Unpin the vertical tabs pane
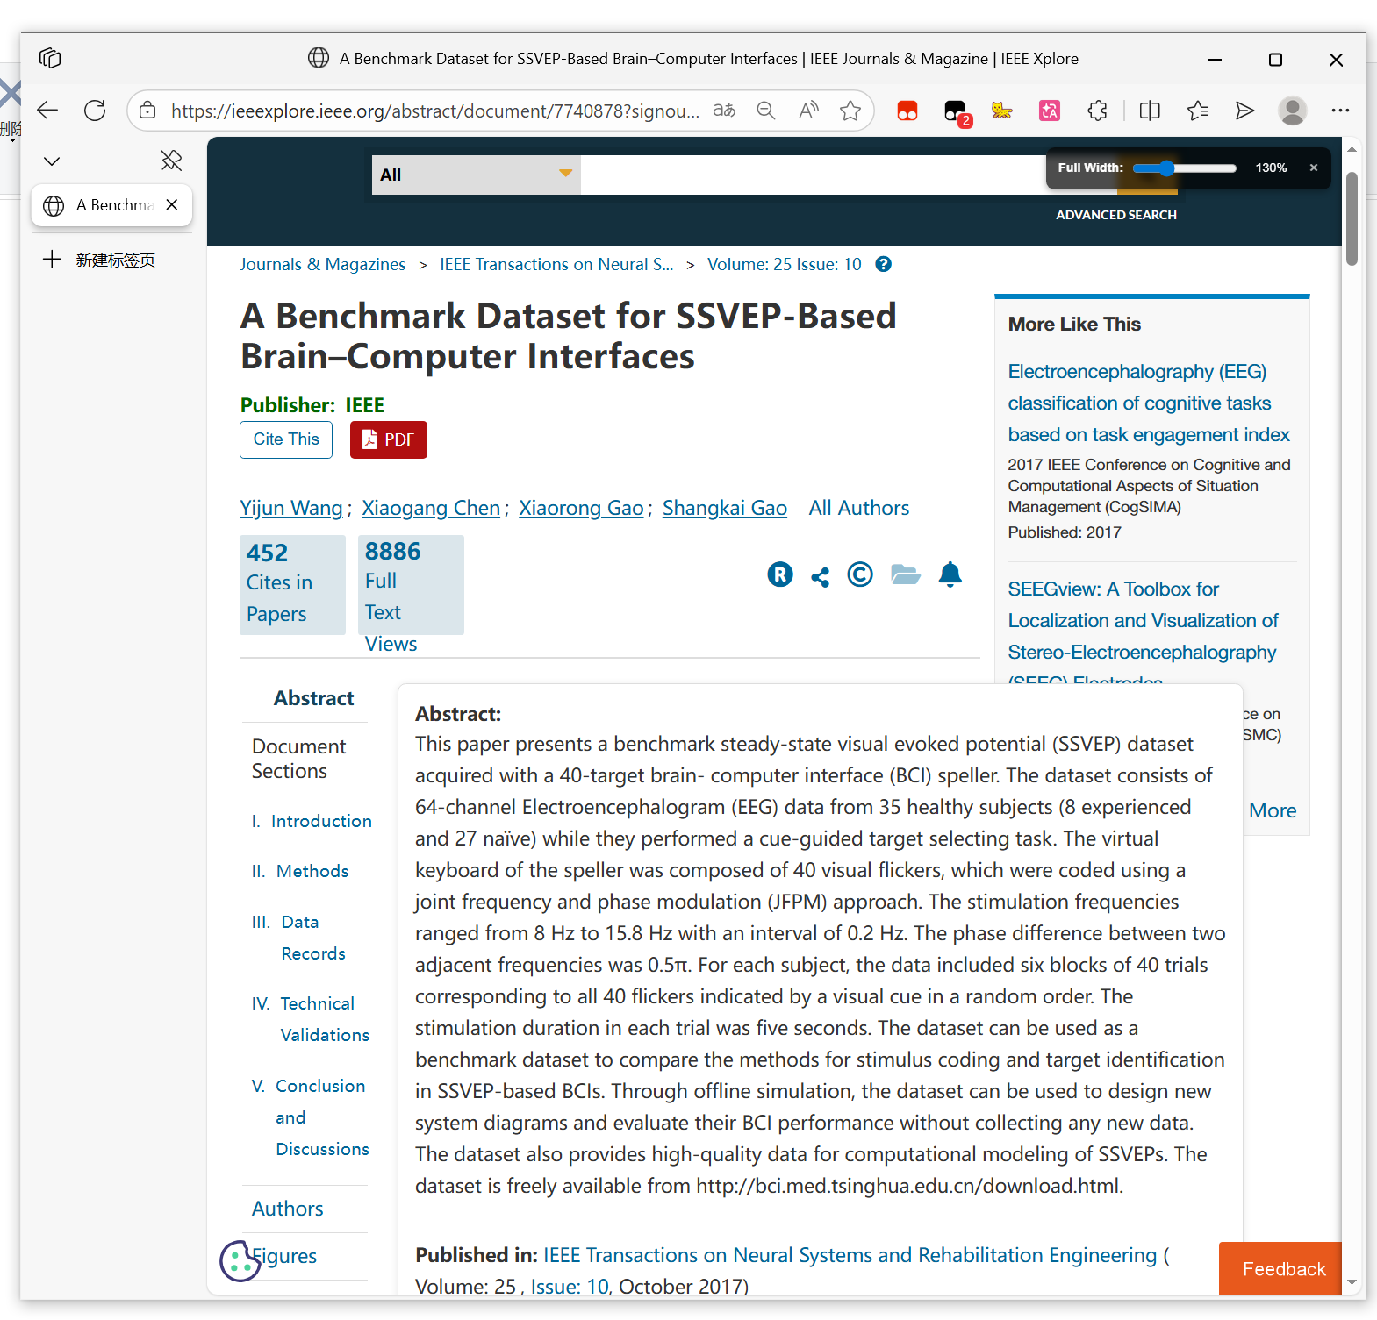This screenshot has height=1320, width=1377. [x=171, y=161]
